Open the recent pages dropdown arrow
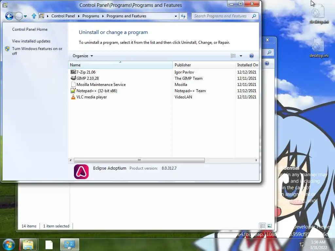335x251 pixels. 25,16
